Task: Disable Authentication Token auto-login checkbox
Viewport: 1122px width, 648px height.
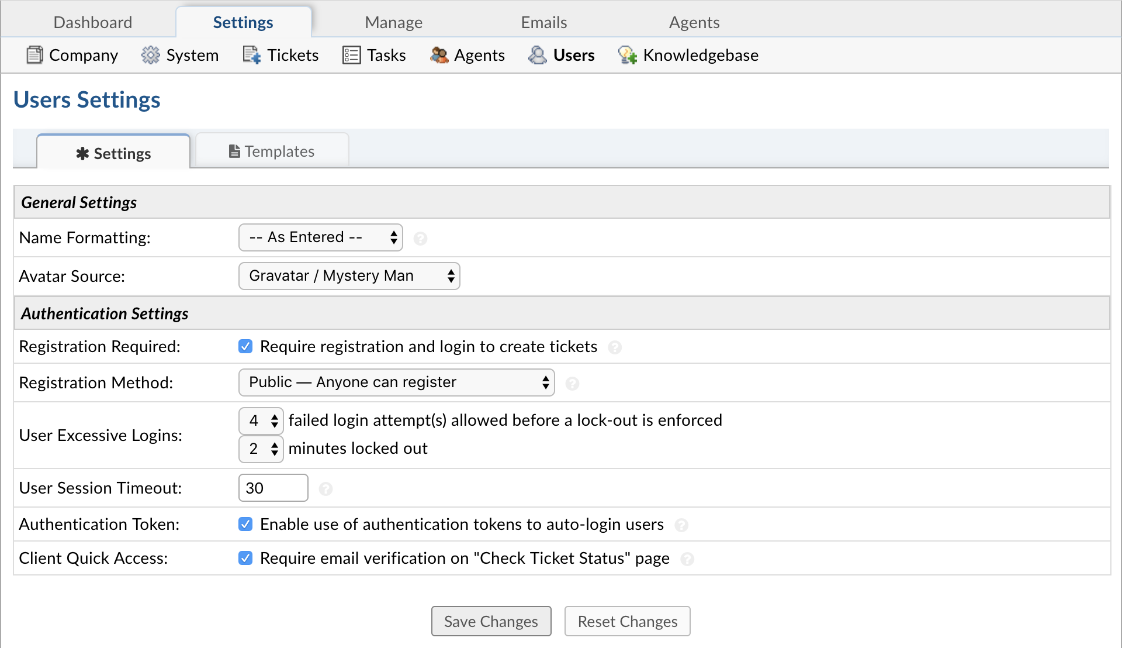Action: click(x=246, y=524)
